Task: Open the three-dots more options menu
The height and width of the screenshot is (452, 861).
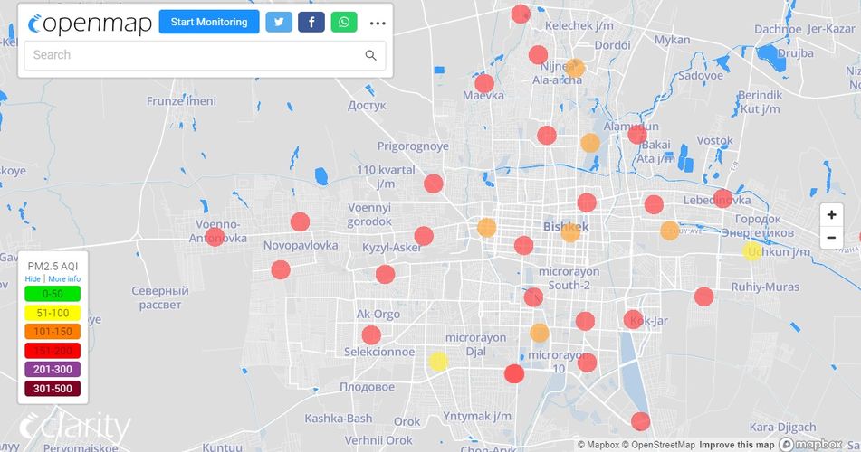Action: coord(378,23)
